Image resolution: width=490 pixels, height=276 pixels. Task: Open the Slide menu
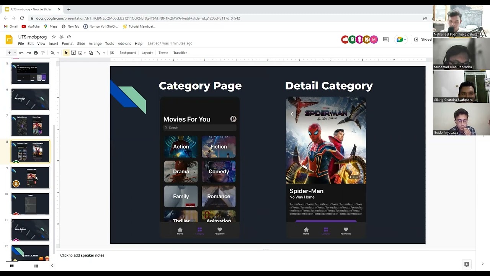pyautogui.click(x=81, y=44)
